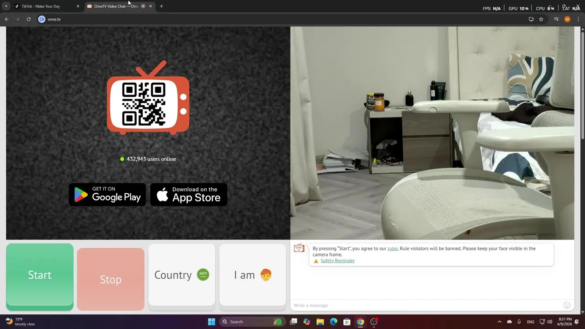
Task: Open the Windows Start menu
Action: [x=212, y=322]
